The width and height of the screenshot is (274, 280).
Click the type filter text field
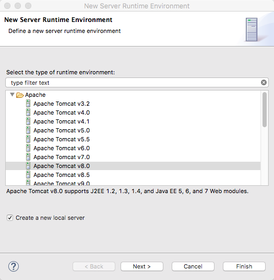(x=137, y=83)
